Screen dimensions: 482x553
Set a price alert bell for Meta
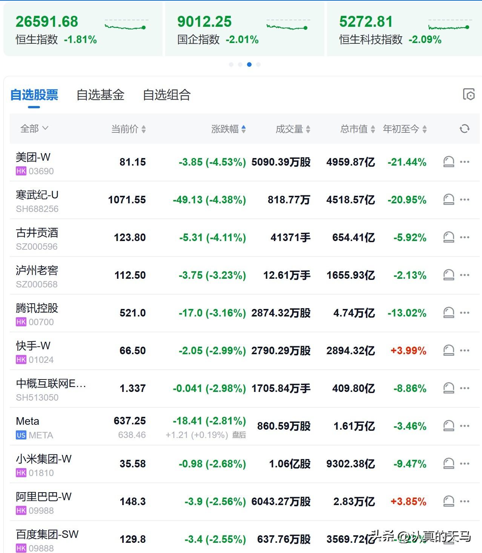click(x=448, y=426)
